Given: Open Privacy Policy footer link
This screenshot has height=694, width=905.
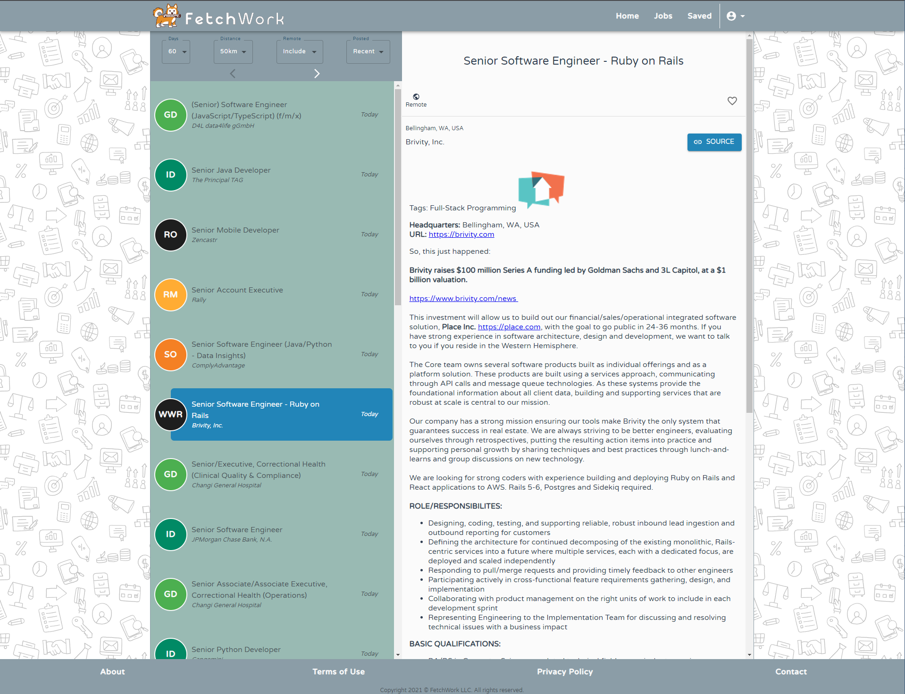Looking at the screenshot, I should [x=565, y=671].
